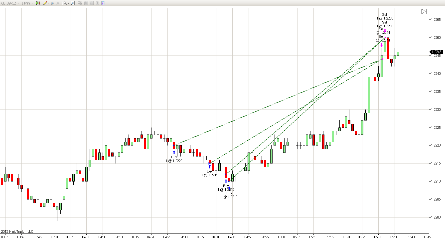445x241 pixels.
Task: Click the blue buy arrow above 1.2220 label
Action: [x=174, y=152]
